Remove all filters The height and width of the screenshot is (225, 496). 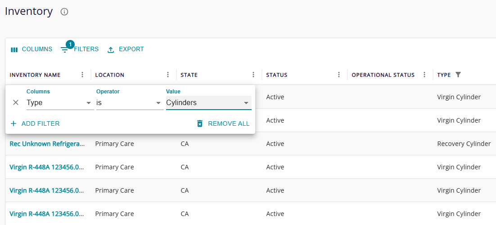pyautogui.click(x=223, y=124)
